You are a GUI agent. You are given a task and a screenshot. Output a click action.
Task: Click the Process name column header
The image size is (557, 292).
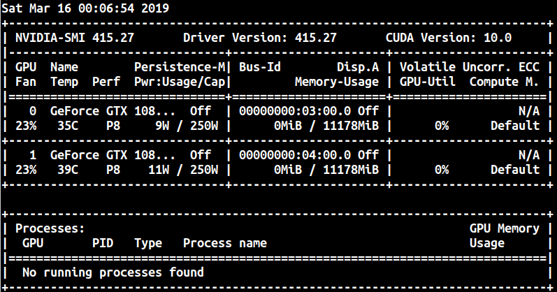pyautogui.click(x=224, y=243)
